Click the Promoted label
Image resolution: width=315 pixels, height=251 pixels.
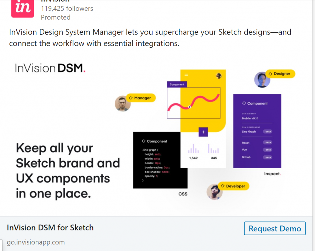[56, 18]
